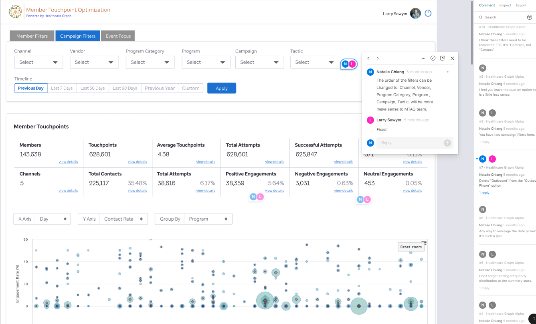
Task: Switch to Event Focus tab
Action: [118, 36]
